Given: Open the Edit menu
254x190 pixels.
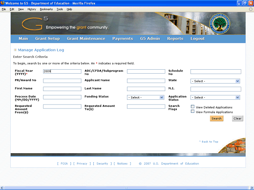Looking at the screenshot, I should [12, 9].
